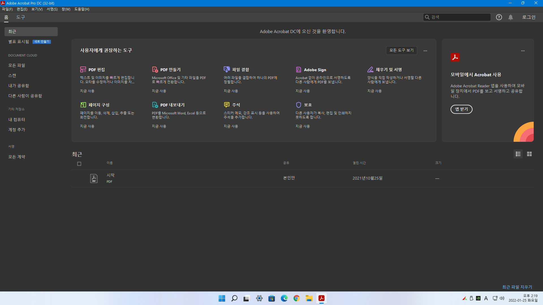Select the 채우기 및 서명 icon
Viewport: 543px width, 305px height.
370,69
